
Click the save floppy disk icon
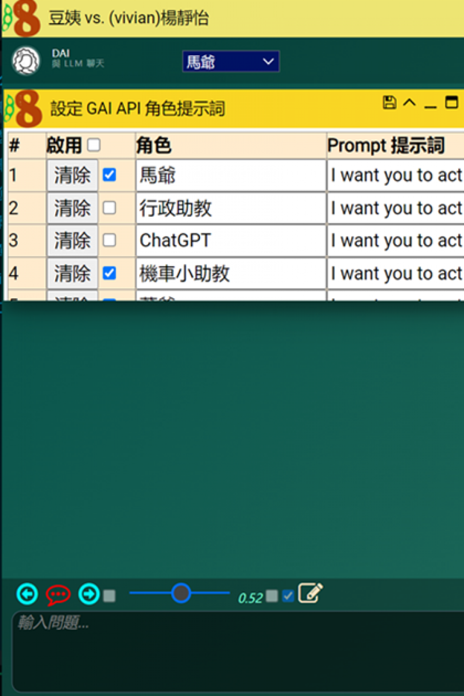click(389, 102)
